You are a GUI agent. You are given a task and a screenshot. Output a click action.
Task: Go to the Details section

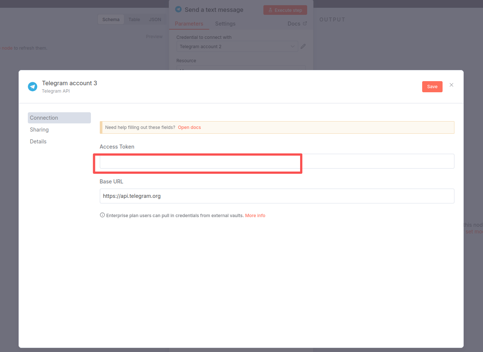(x=38, y=142)
